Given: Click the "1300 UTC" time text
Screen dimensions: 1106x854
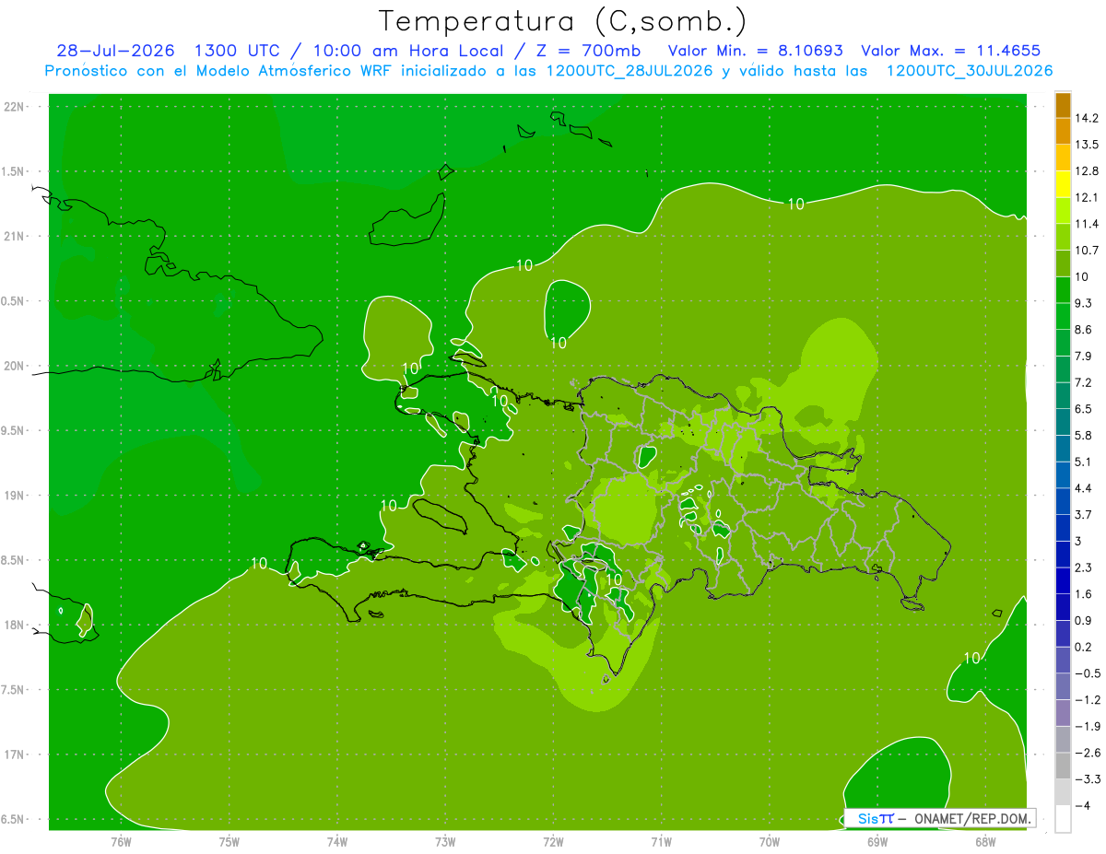Looking at the screenshot, I should pyautogui.click(x=238, y=51).
